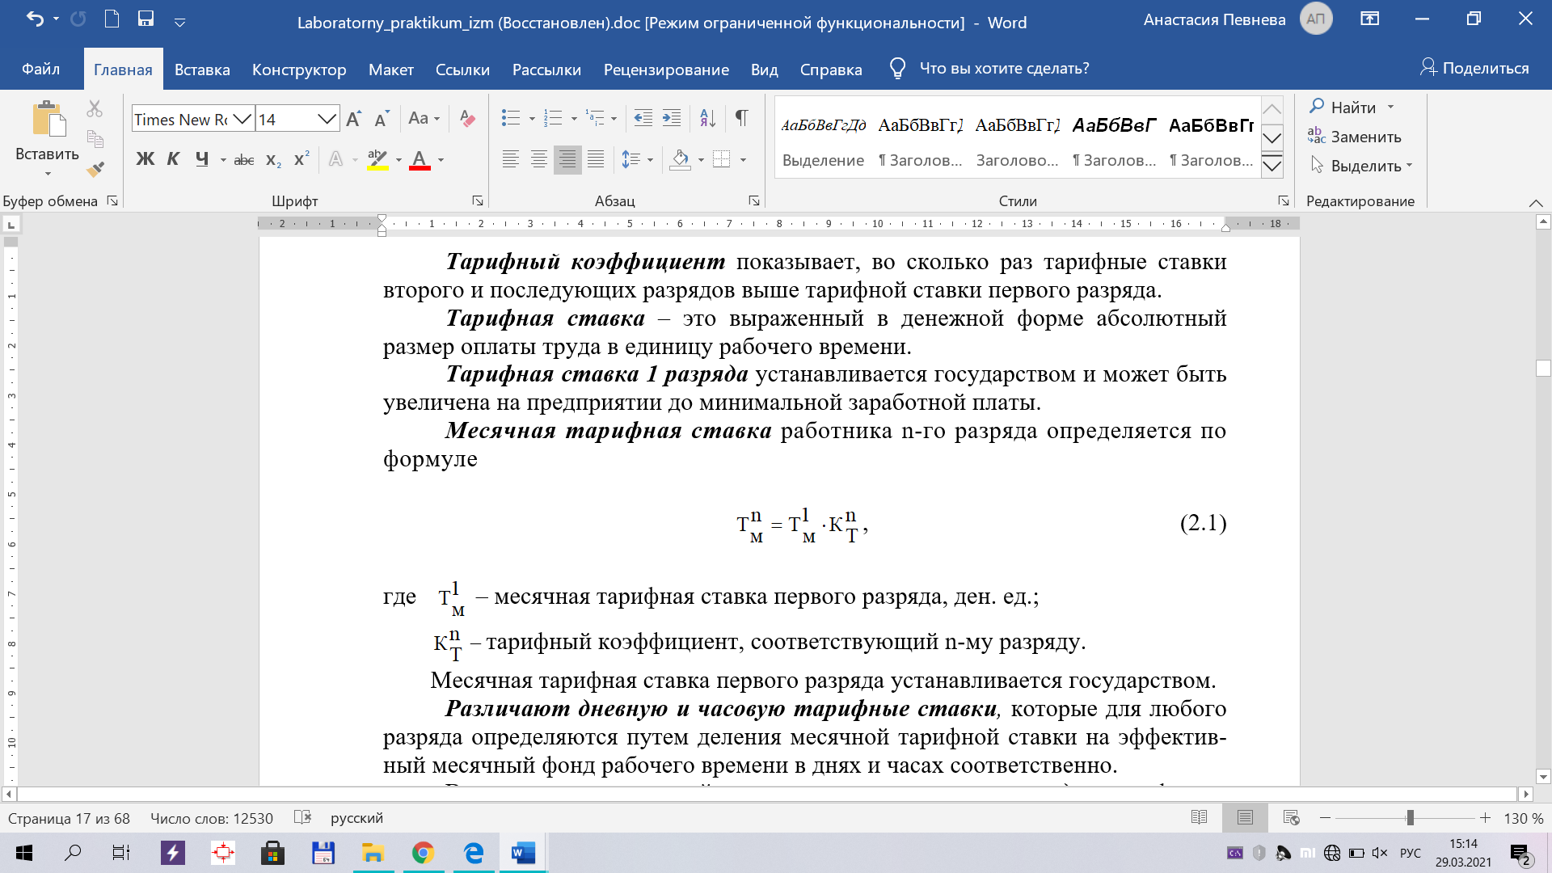The height and width of the screenshot is (873, 1552).
Task: Open File Explorer from taskbar
Action: tap(373, 853)
